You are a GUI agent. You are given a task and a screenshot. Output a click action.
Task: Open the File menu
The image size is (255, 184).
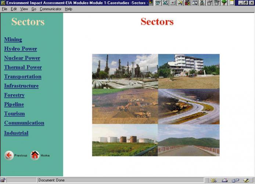[4, 9]
